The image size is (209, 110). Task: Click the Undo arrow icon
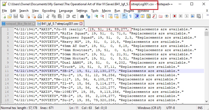(x=68, y=16)
